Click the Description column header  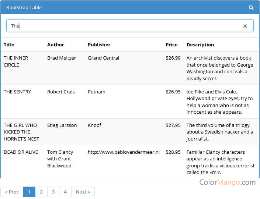[x=200, y=45]
